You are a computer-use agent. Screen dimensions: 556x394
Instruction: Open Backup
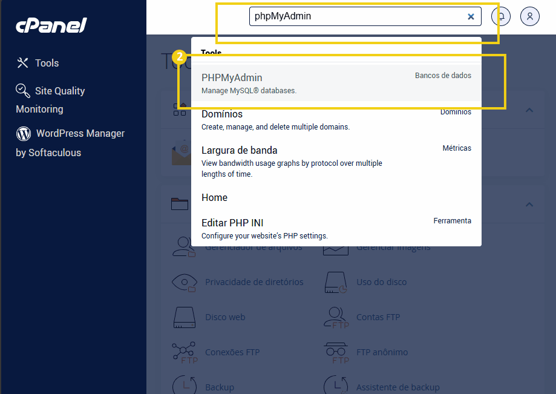(x=220, y=387)
